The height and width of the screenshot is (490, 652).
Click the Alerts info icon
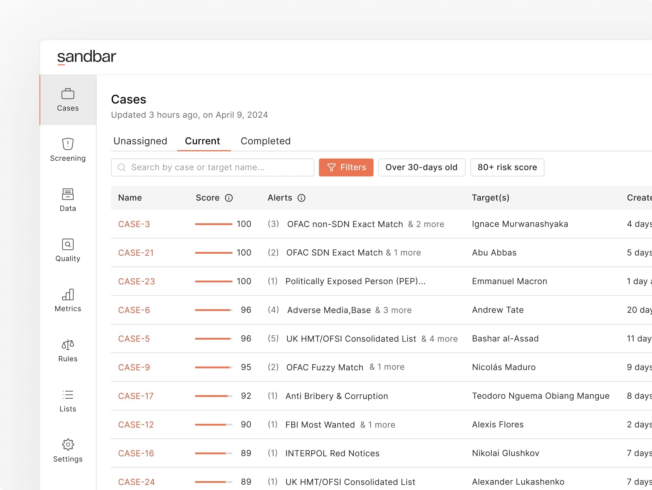point(301,198)
